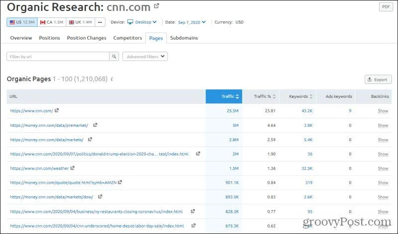
Task: Open external link icon for quote.html?symb=AMZN
Action: point(120,182)
